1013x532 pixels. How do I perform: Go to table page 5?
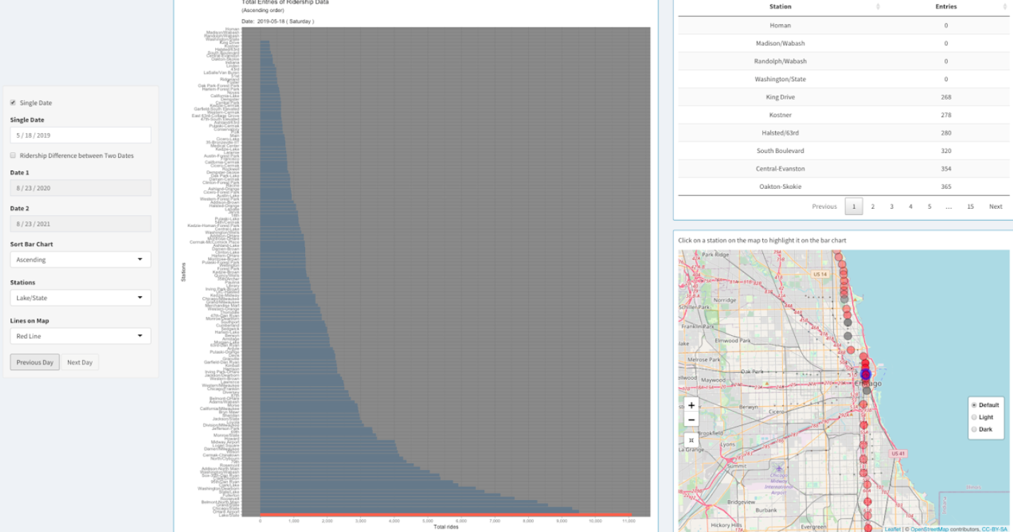pos(929,207)
